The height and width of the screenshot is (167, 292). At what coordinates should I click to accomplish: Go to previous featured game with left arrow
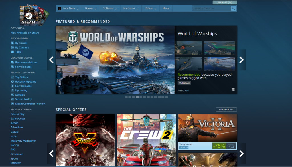pyautogui.click(x=51, y=60)
